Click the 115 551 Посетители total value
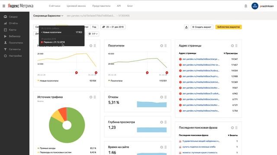 tap(163, 81)
